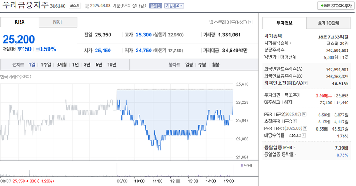Select the 1일 line chart period

click(x=32, y=64)
